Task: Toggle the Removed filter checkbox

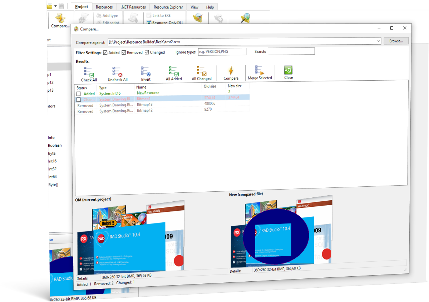Action: point(124,52)
